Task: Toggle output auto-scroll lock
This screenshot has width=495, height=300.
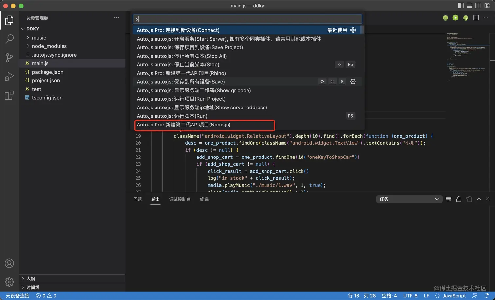Action: (x=459, y=199)
